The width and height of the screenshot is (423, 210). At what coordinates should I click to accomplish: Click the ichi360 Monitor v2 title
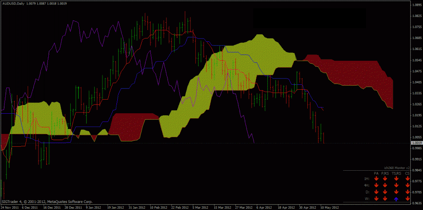[x=397, y=168]
